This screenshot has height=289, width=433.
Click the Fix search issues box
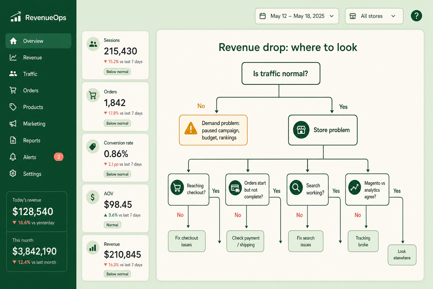pyautogui.click(x=306, y=241)
